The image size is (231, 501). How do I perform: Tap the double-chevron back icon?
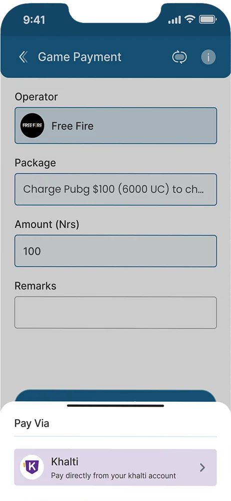pyautogui.click(x=23, y=57)
